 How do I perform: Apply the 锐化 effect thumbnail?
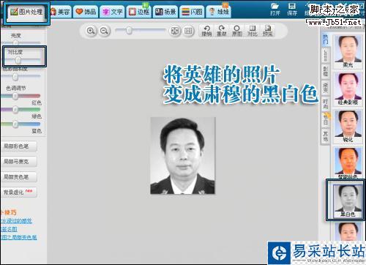pos(348,127)
